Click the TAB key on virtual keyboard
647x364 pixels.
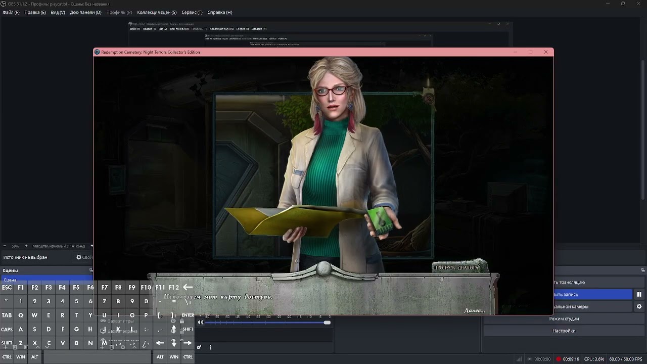7,315
